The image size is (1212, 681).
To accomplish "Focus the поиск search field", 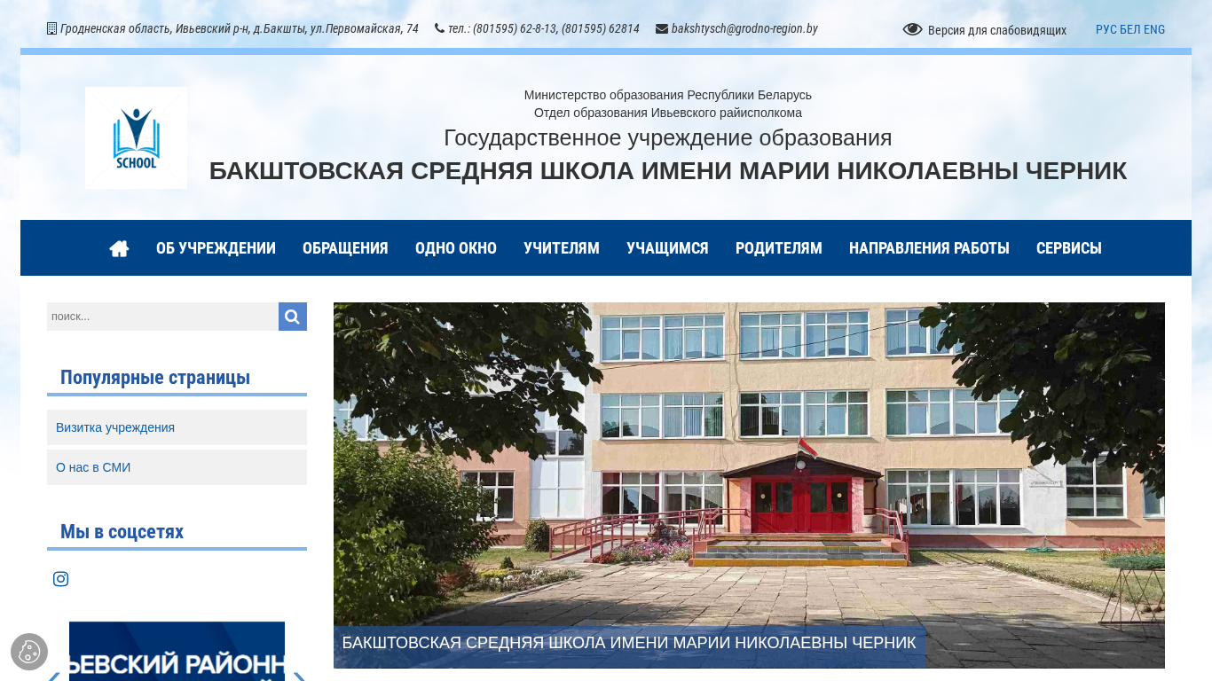I will (162, 317).
